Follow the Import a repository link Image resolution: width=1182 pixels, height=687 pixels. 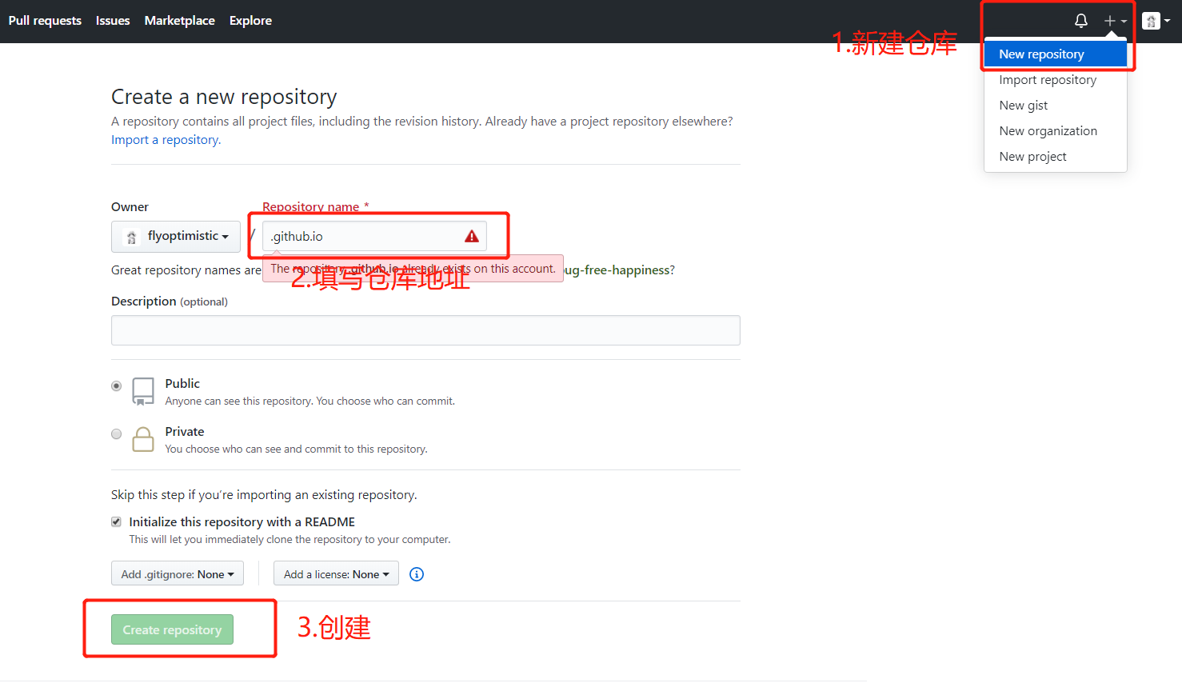166,140
